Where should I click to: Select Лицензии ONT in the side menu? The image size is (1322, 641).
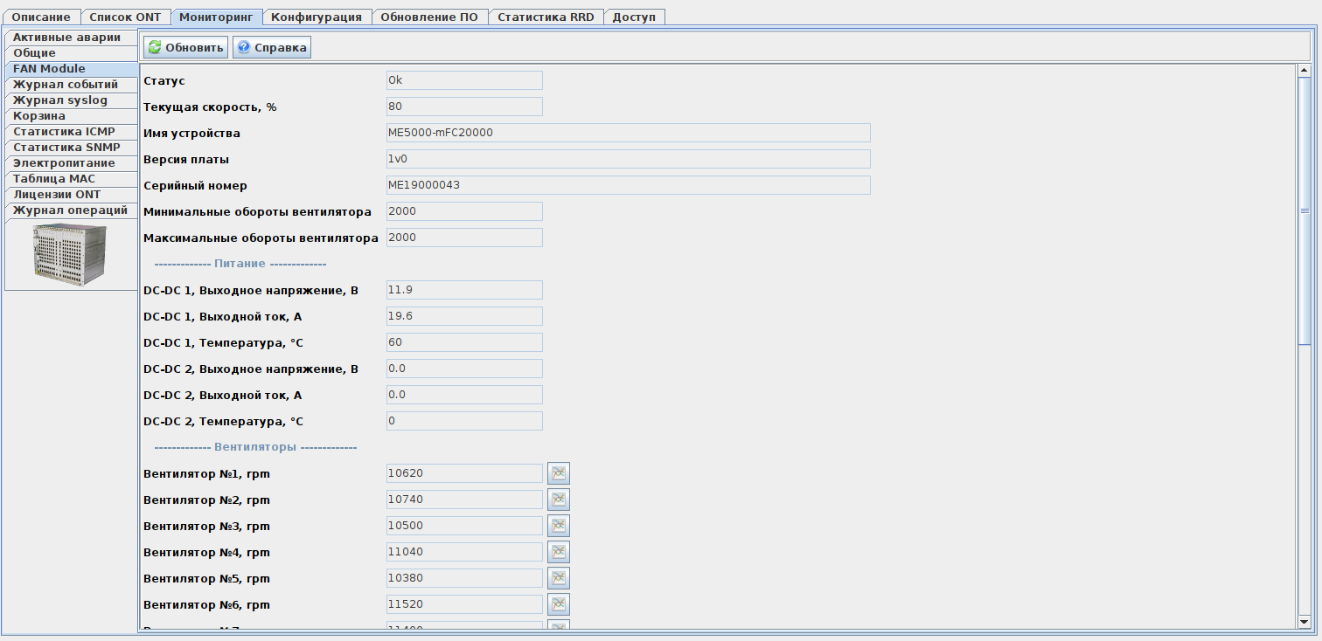click(72, 195)
